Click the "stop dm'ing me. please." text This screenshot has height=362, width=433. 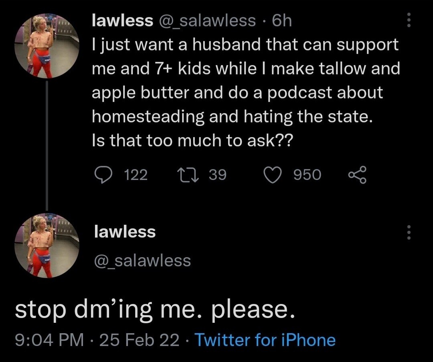(155, 310)
